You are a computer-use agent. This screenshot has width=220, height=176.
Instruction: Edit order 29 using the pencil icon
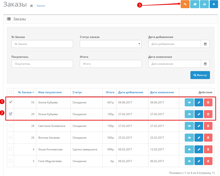click(x=199, y=114)
